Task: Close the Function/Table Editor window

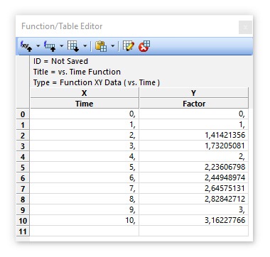Action: (245, 27)
